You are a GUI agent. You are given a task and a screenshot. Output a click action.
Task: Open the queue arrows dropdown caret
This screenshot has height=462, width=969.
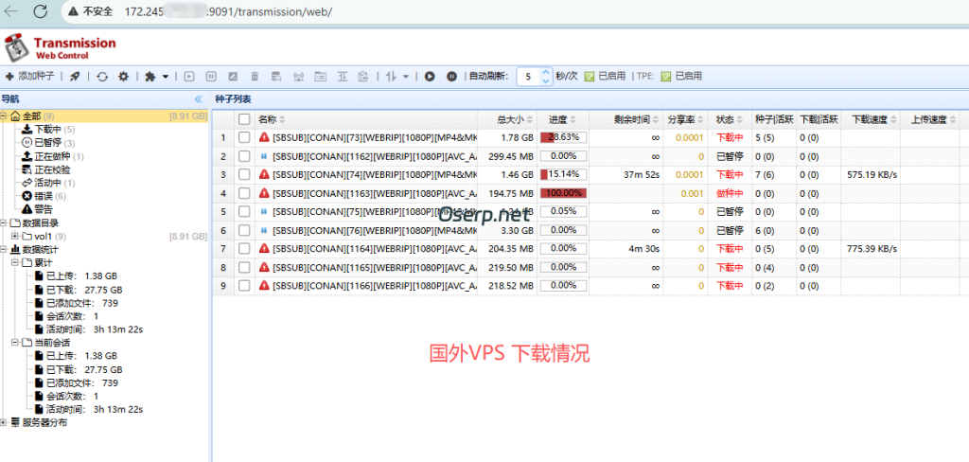coord(406,76)
